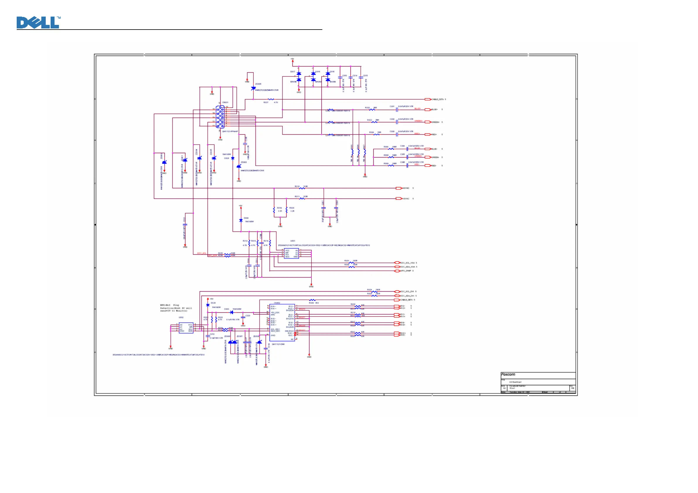
Task: Click the HPD Hot Plug Detection note
Action: pos(176,308)
